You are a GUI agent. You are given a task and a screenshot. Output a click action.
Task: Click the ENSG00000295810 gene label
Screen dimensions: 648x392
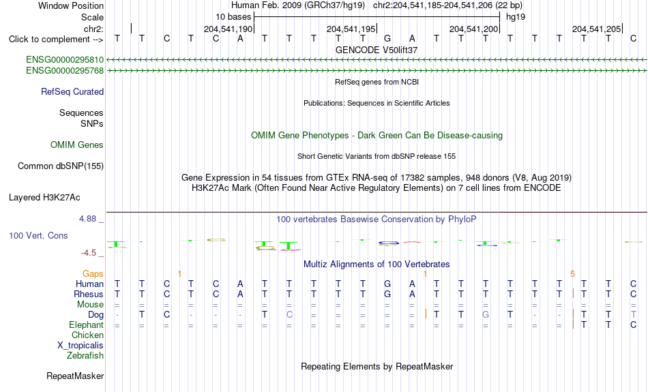(x=65, y=60)
